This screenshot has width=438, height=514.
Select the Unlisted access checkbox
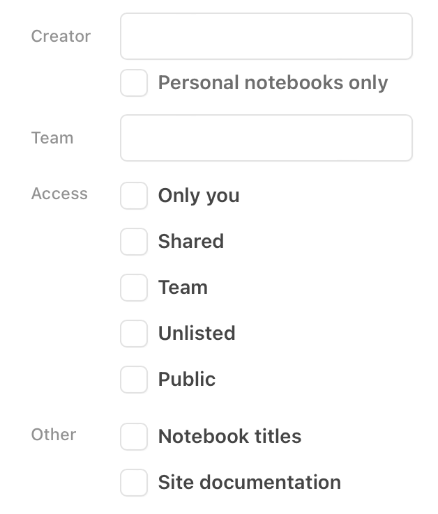134,334
